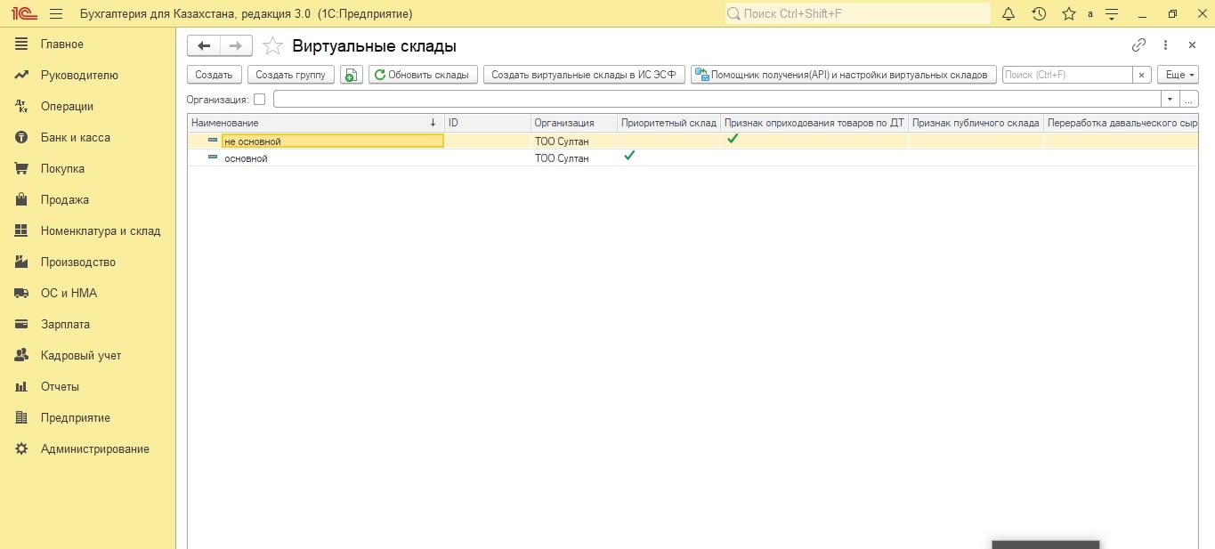The width and height of the screenshot is (1215, 549).
Task: Click the copy-item icon with green plus
Action: pyautogui.click(x=351, y=76)
